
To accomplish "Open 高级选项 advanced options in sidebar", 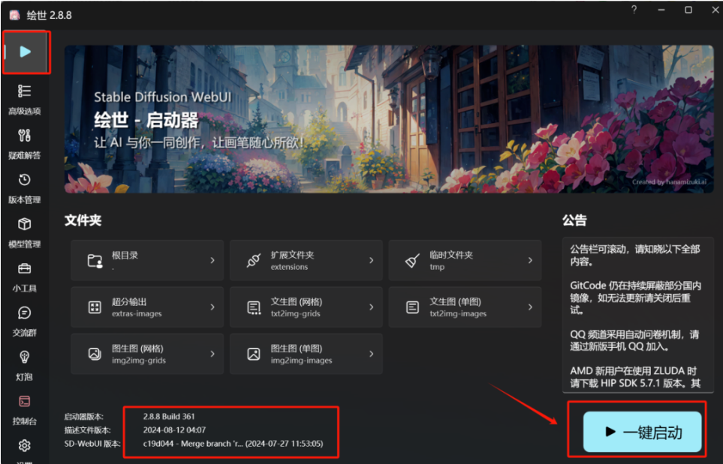I will 25,100.
